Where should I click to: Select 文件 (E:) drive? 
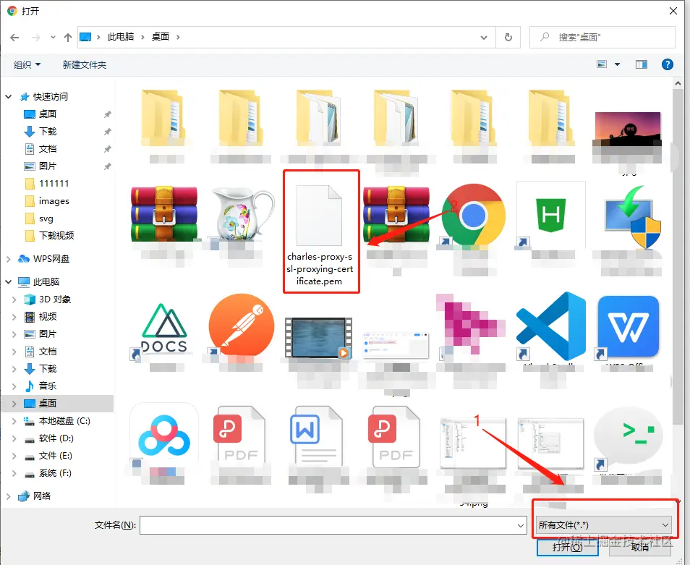tap(55, 456)
